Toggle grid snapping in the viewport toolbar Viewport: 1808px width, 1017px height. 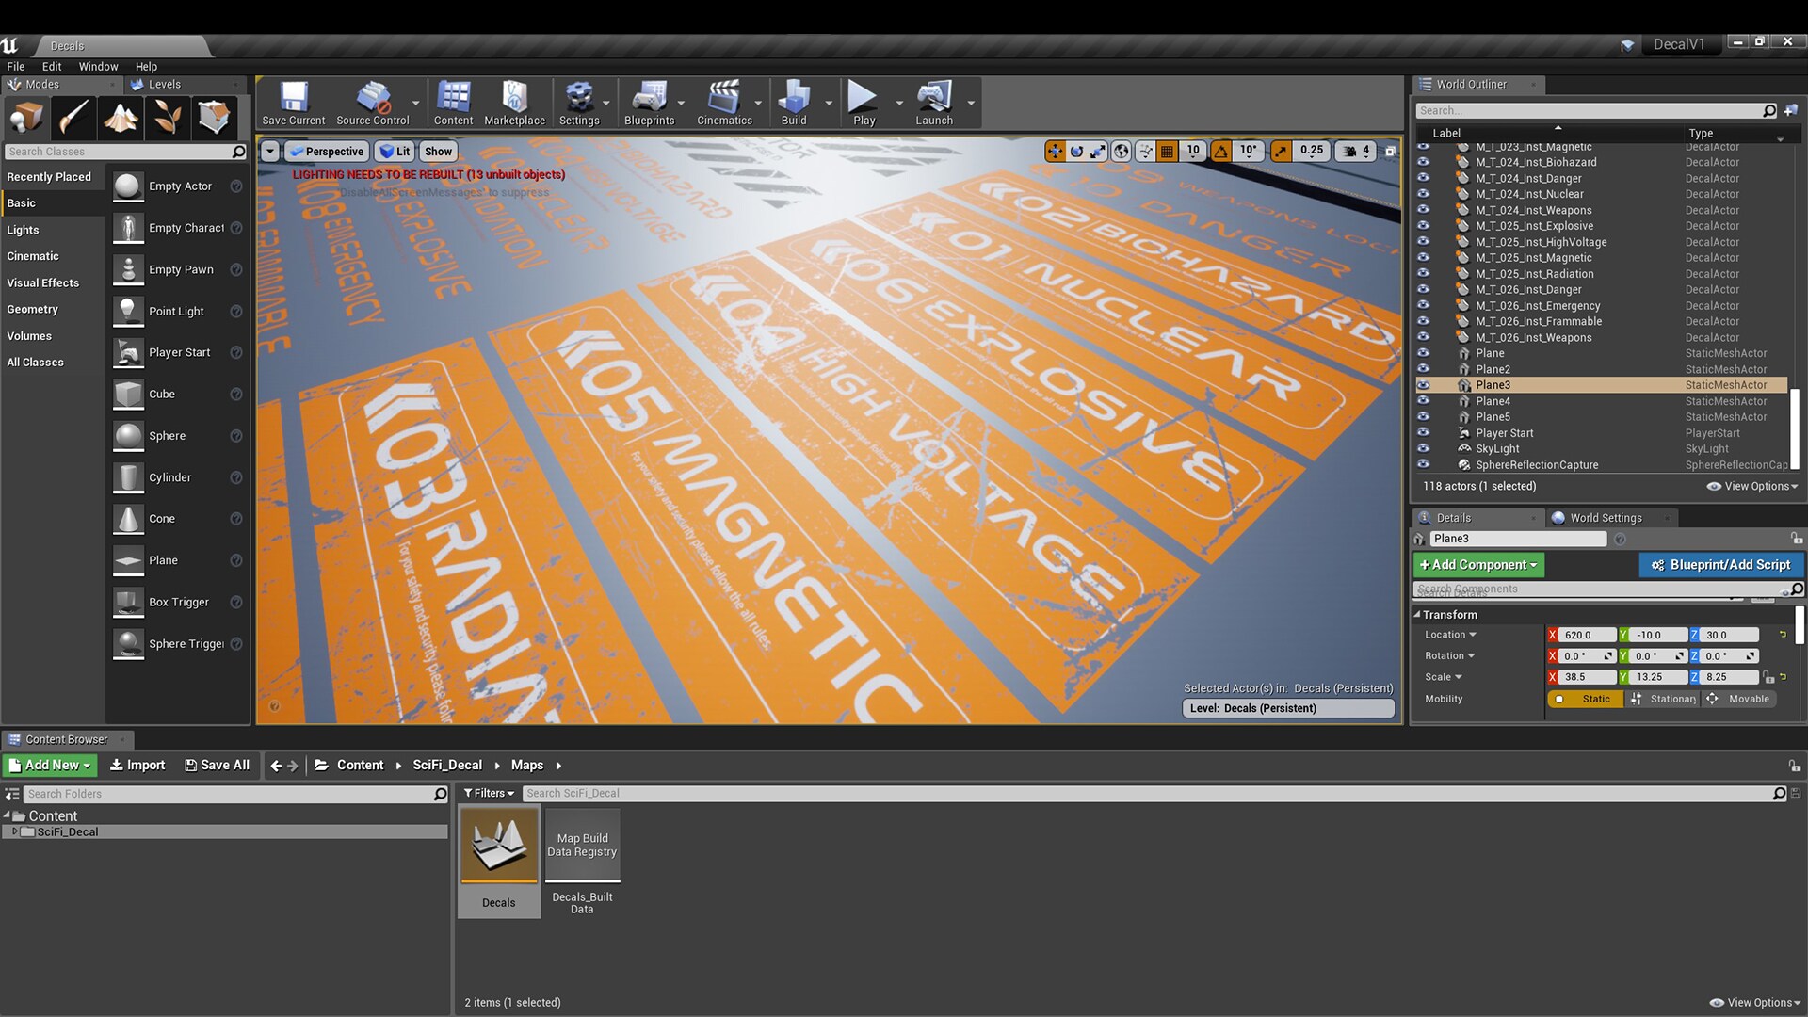pos(1167,151)
